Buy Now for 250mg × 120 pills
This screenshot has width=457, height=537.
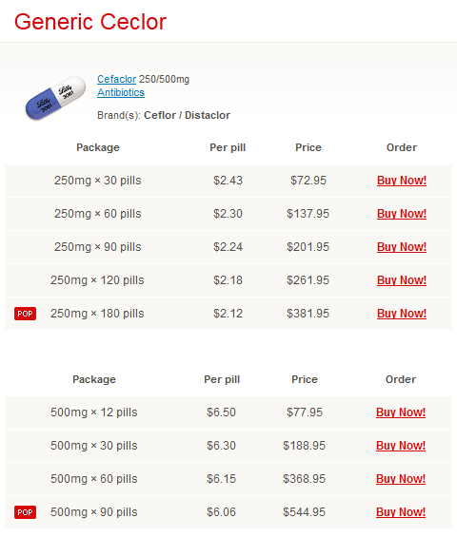[x=402, y=280]
